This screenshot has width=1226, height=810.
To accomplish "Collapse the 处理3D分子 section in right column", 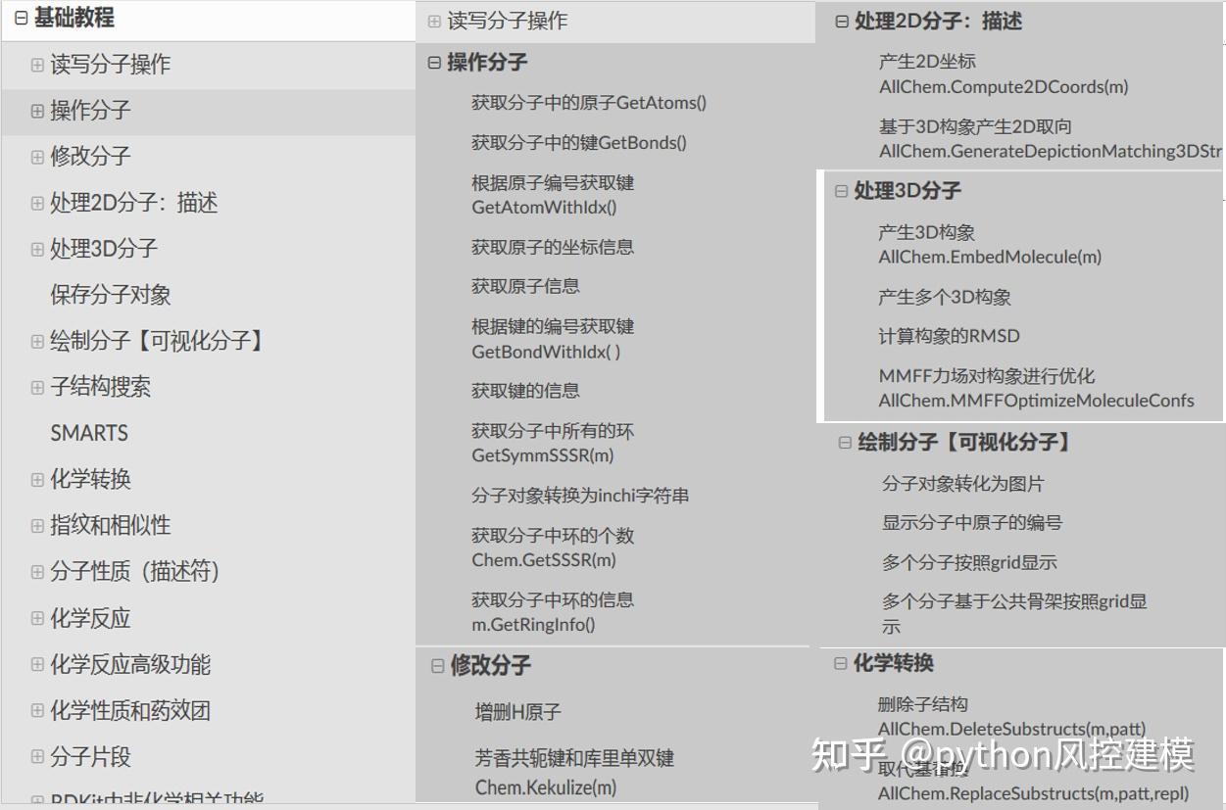I will point(840,190).
